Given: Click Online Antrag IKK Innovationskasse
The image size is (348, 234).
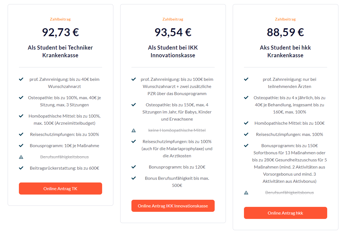Looking at the screenshot, I should point(173,206).
